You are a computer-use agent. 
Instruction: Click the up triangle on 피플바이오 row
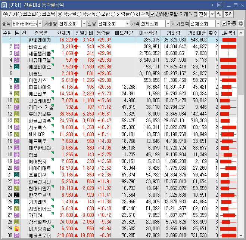76,87
